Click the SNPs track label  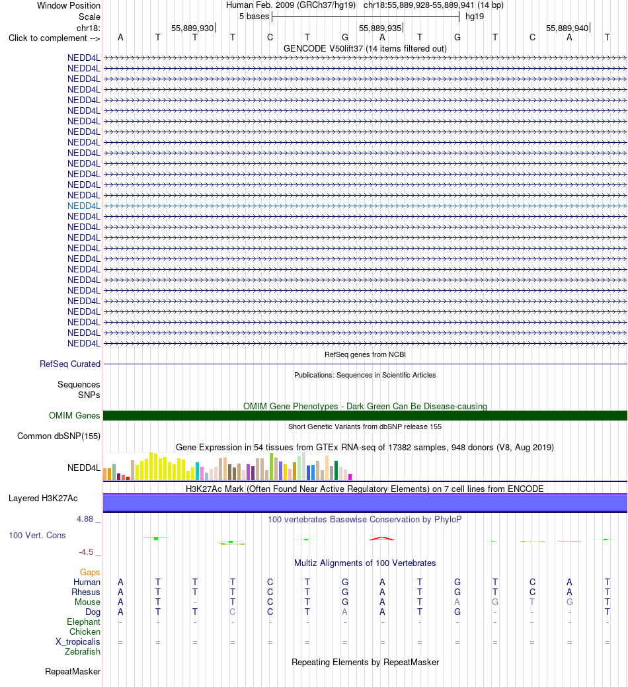point(89,395)
